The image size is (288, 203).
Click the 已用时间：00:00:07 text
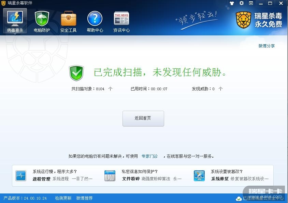pos(149,89)
